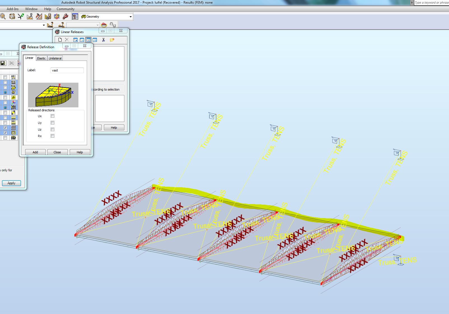Toggle the supports display checkbox

point(5,92)
